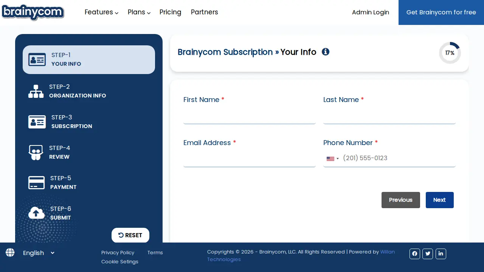Viewport: 484px width, 272px height.
Task: Click the Step-1 Your Info ID card icon
Action: pyautogui.click(x=37, y=60)
